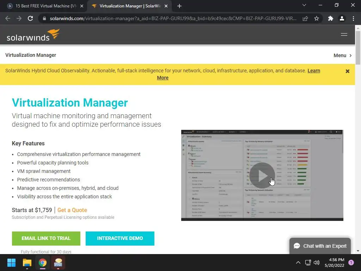361x271 pixels.
Task: Show hidden system tray icons
Action: pyautogui.click(x=298, y=263)
